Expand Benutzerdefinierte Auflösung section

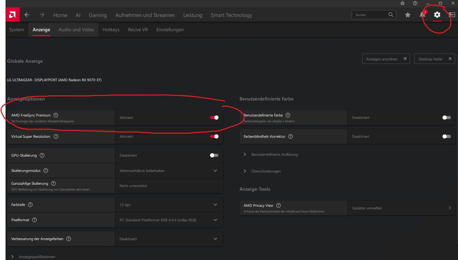271,155
